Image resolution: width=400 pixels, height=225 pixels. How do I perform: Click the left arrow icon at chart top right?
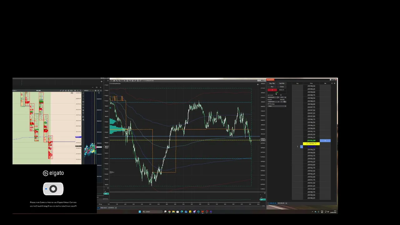click(258, 84)
